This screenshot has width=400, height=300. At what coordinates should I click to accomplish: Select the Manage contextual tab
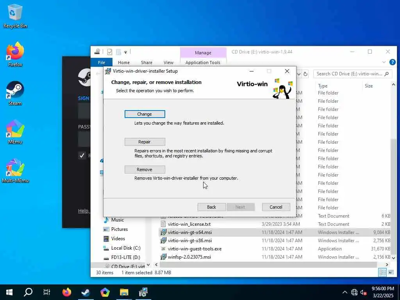tap(203, 53)
